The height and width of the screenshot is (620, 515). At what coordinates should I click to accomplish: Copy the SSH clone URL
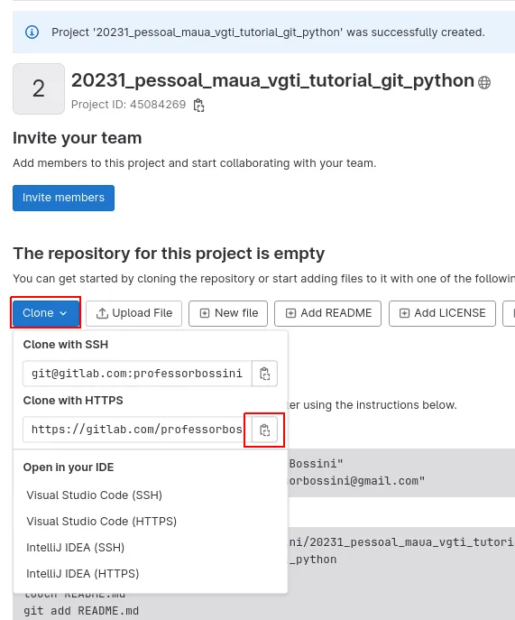[264, 374]
